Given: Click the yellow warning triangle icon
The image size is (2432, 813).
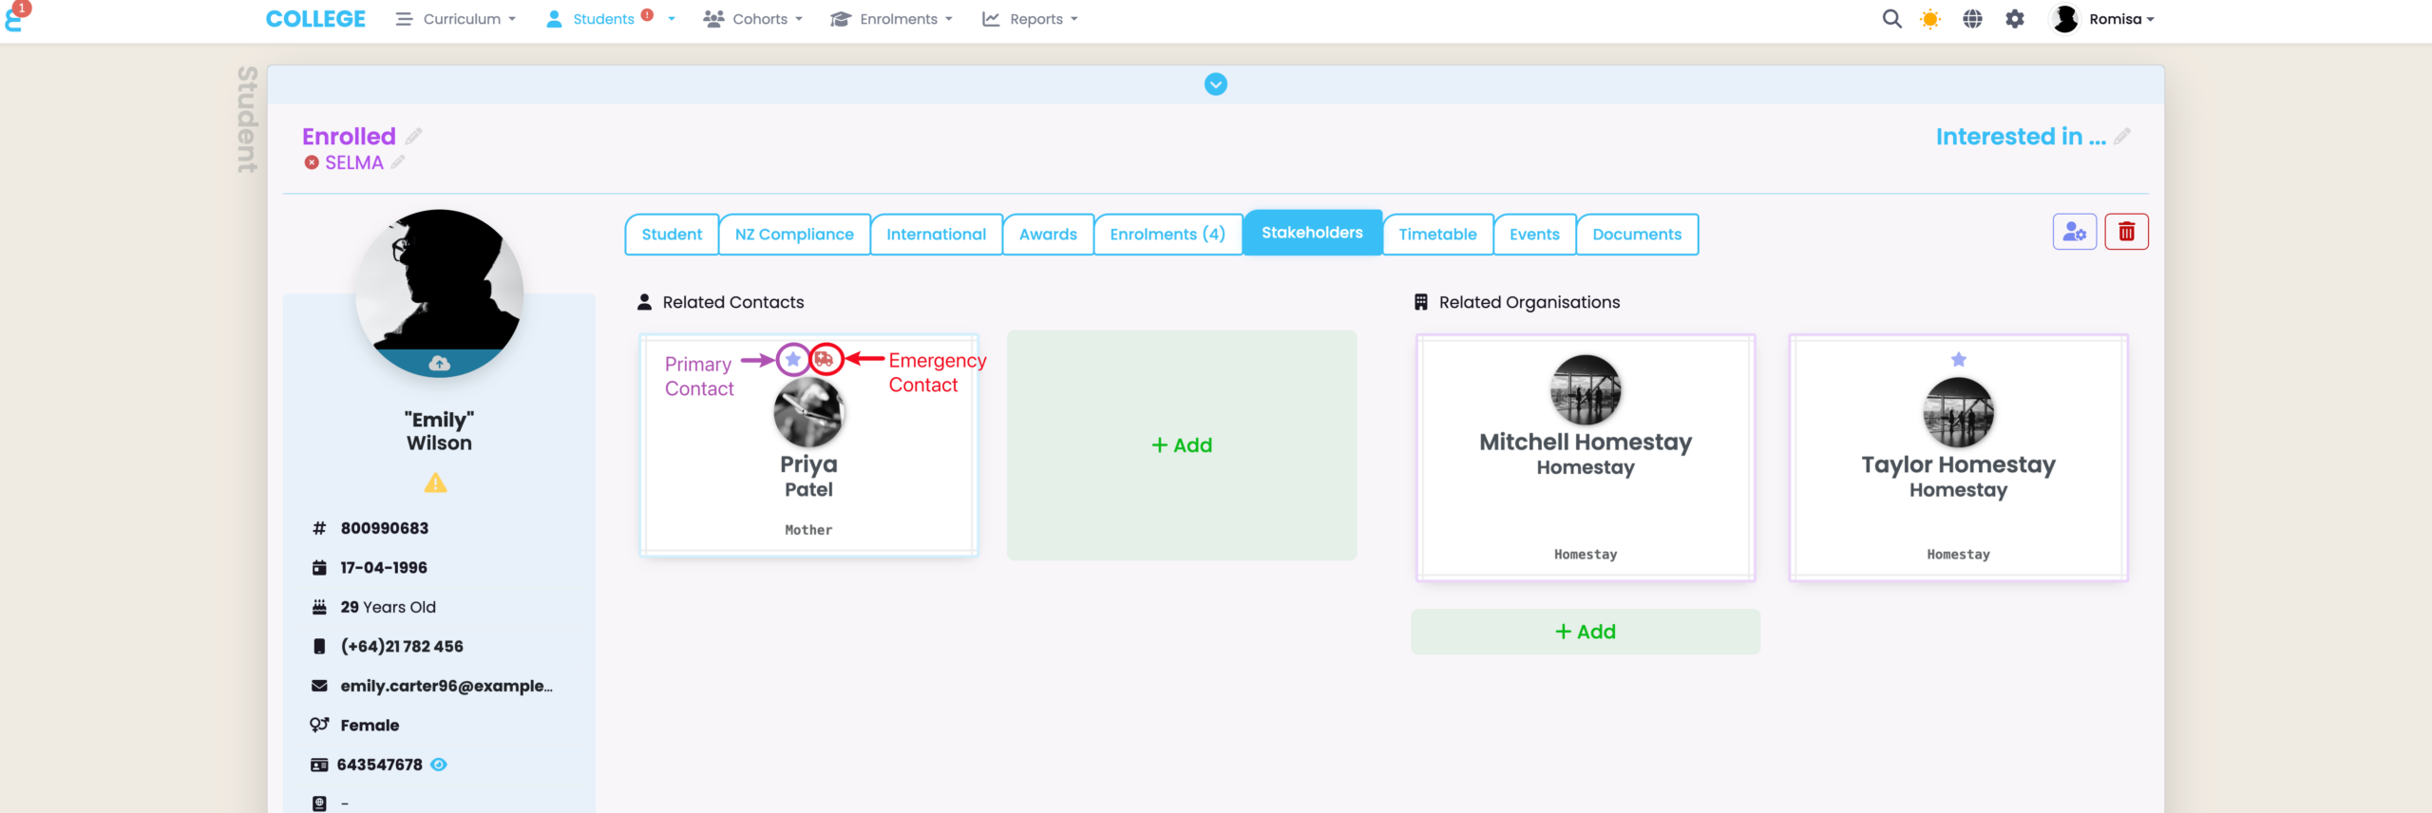Looking at the screenshot, I should (435, 484).
